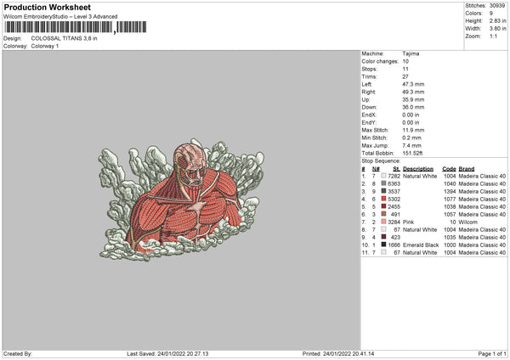Select the brown swatch beside 491

point(384,214)
